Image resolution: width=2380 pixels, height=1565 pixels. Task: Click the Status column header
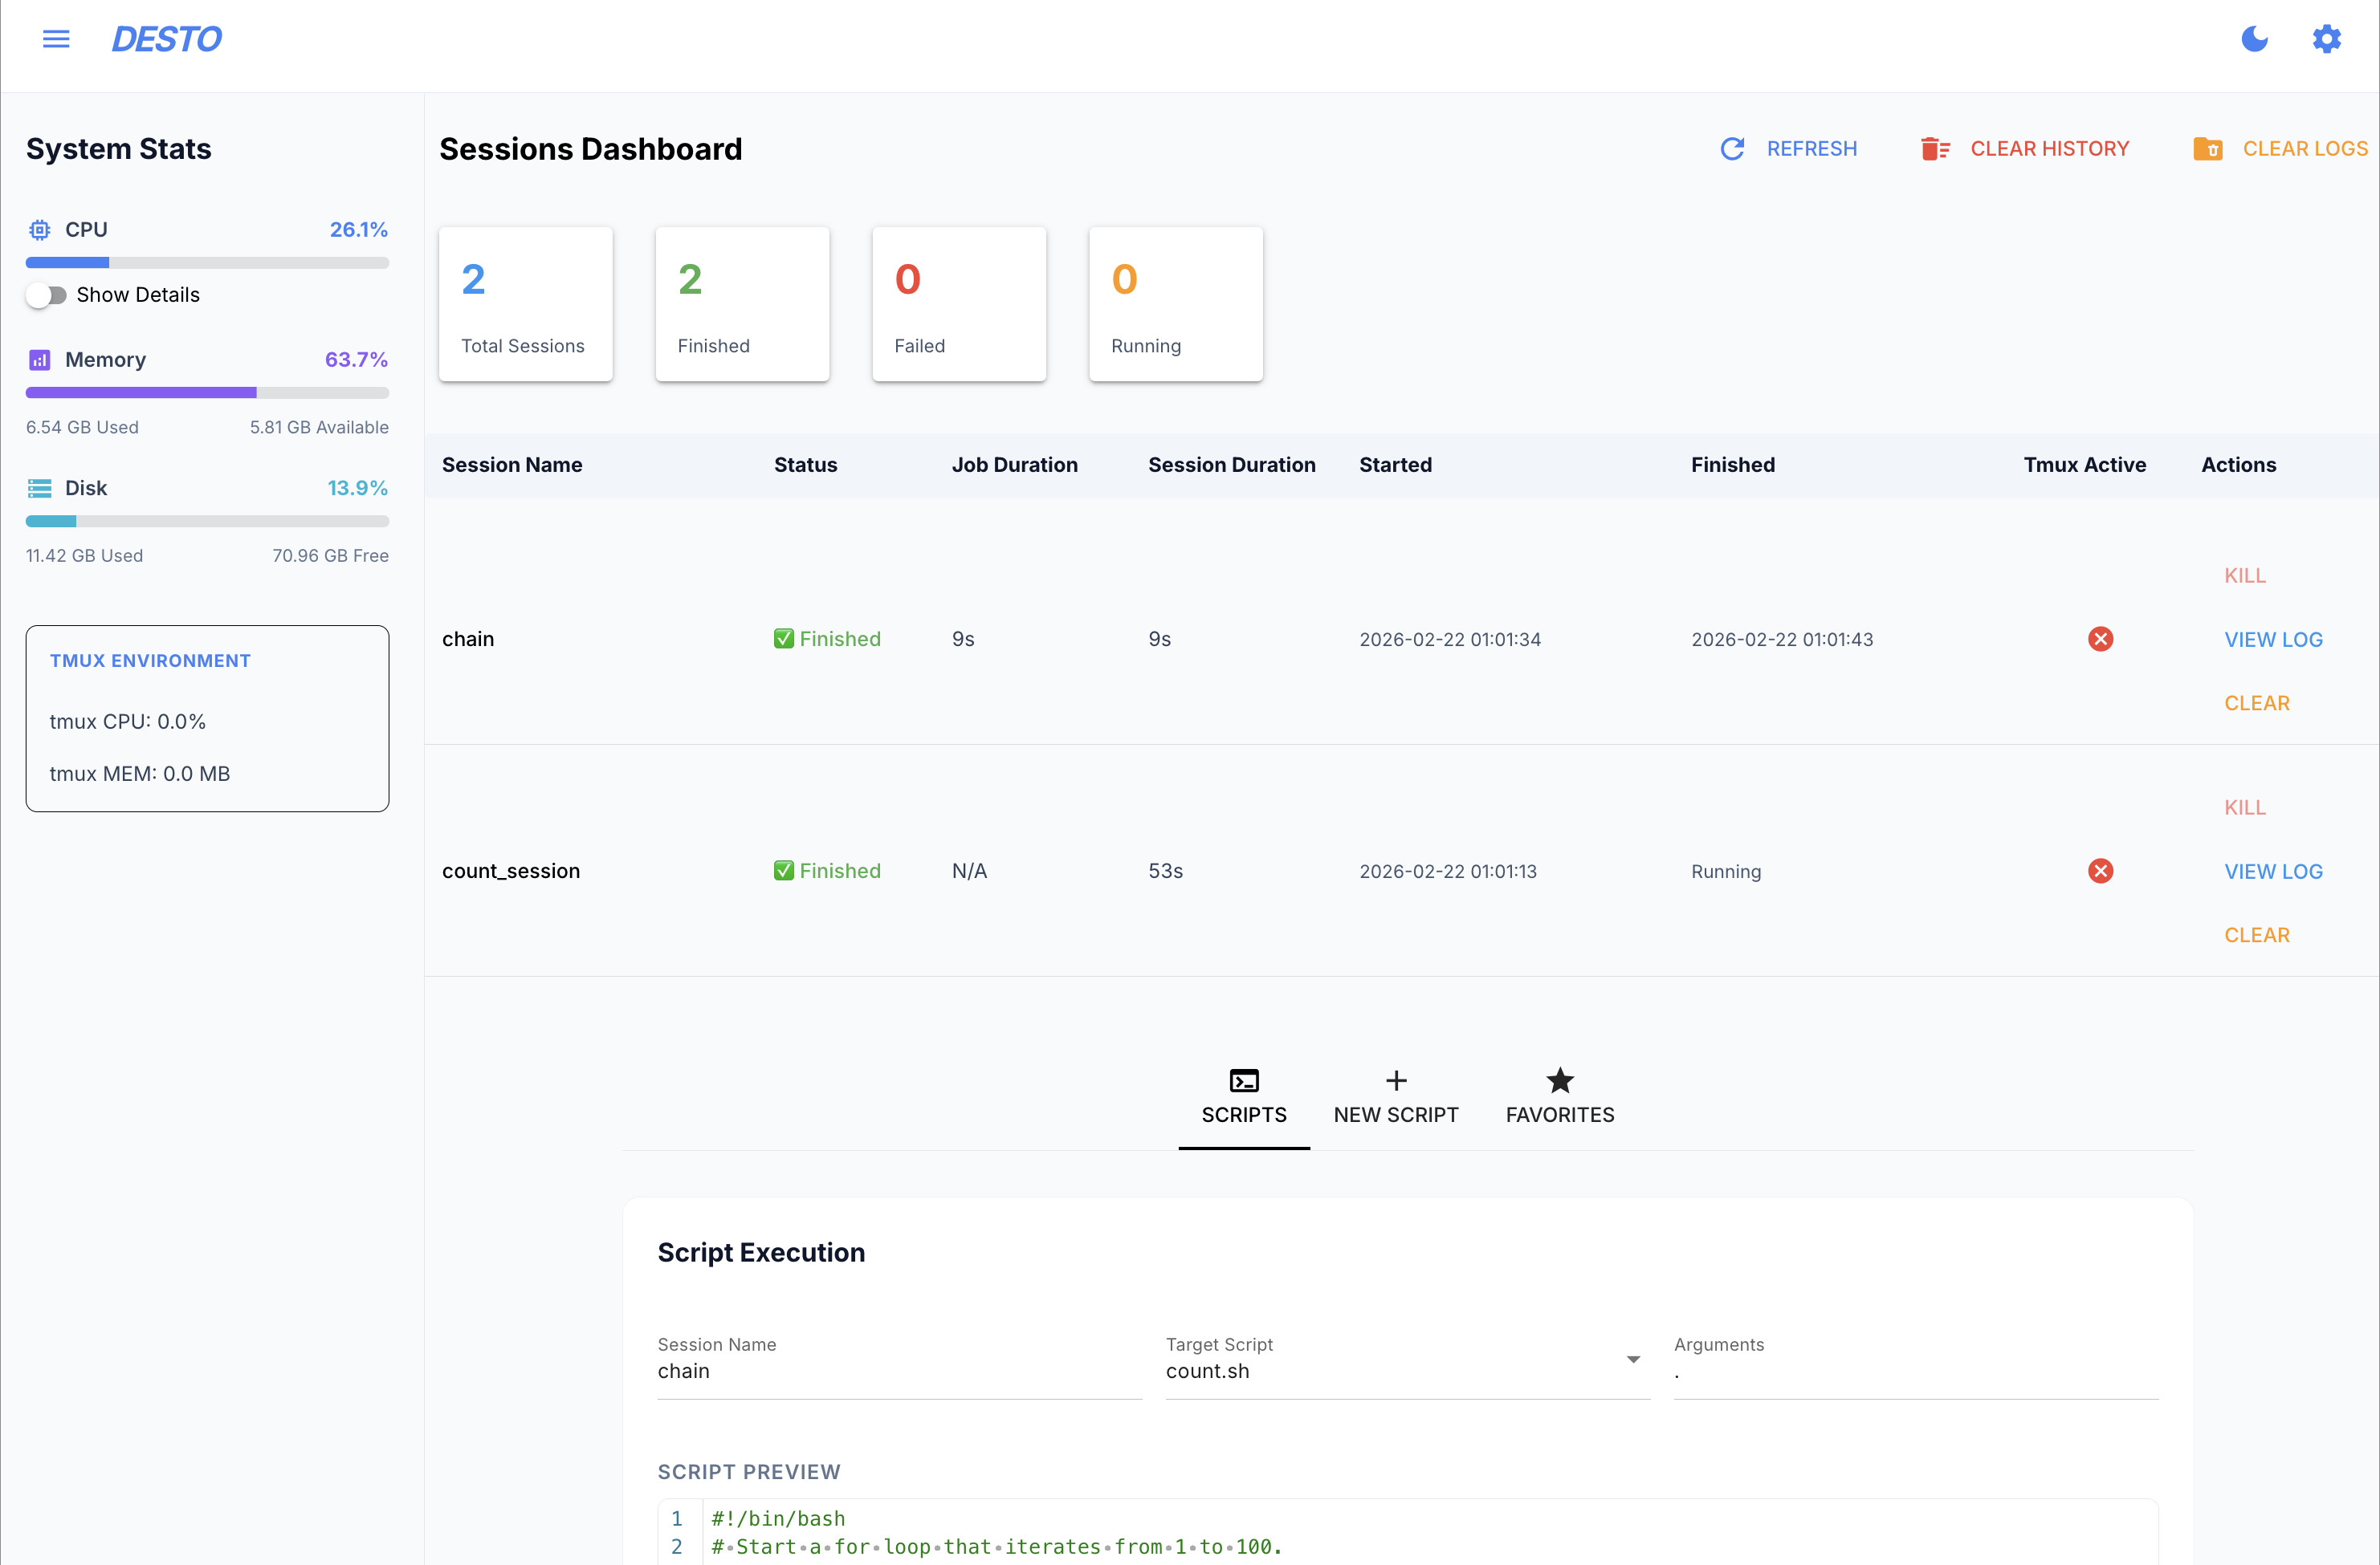point(805,465)
